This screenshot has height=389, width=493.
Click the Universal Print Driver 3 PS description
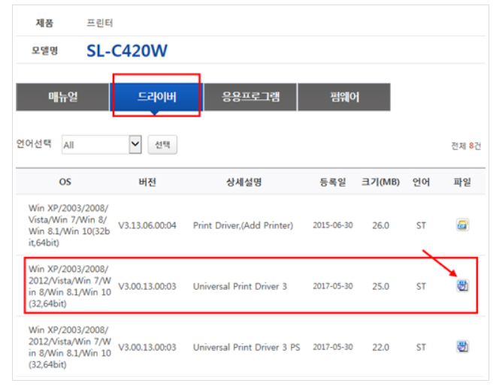[246, 347]
